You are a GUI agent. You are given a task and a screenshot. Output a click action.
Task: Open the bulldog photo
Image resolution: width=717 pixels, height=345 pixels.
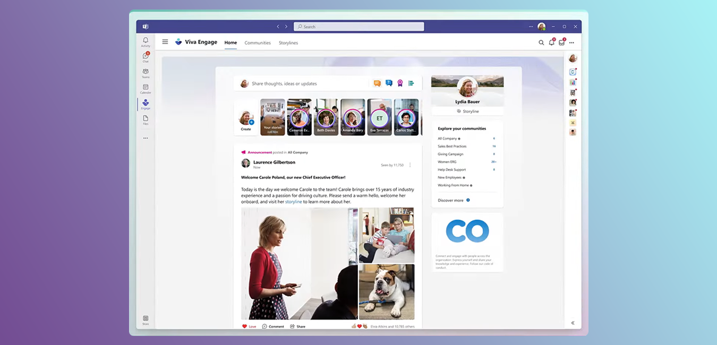(387, 292)
